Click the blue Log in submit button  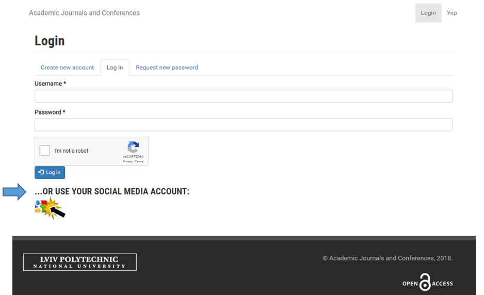point(50,172)
